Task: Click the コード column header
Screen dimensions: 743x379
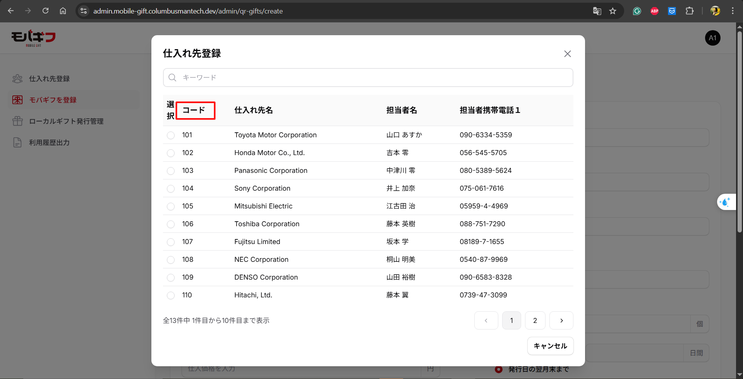Action: (195, 111)
